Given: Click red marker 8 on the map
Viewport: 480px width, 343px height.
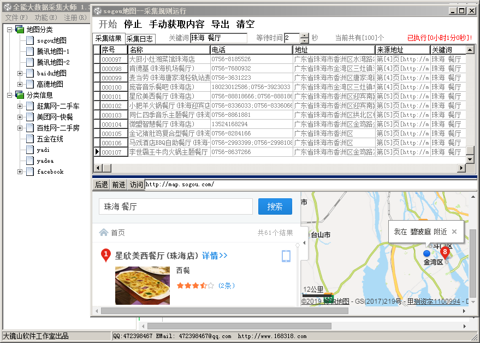Looking at the screenshot, I should [445, 253].
